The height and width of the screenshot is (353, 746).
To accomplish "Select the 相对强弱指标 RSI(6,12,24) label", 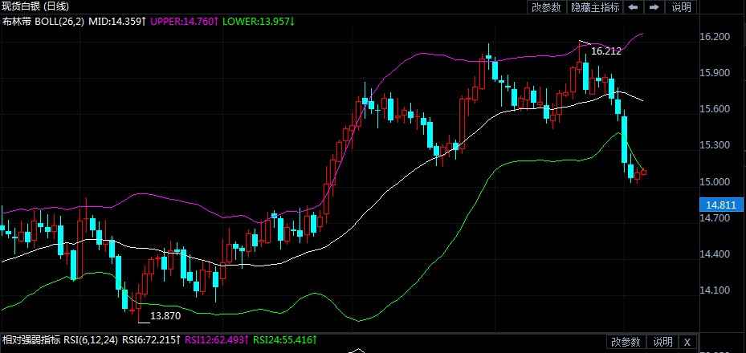I will [63, 342].
